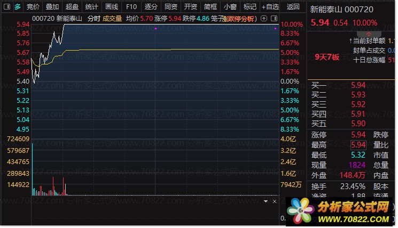The height and width of the screenshot is (228, 398).
Task: Click the 9天7板 label
Action: (x=327, y=57)
